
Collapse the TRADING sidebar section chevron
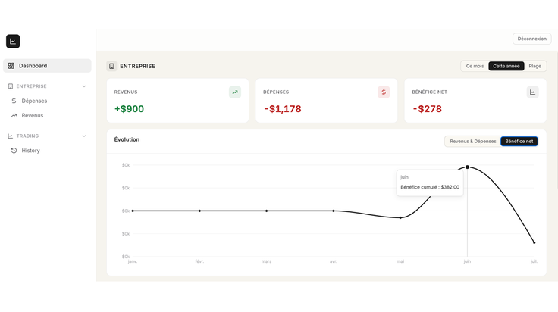click(x=84, y=136)
